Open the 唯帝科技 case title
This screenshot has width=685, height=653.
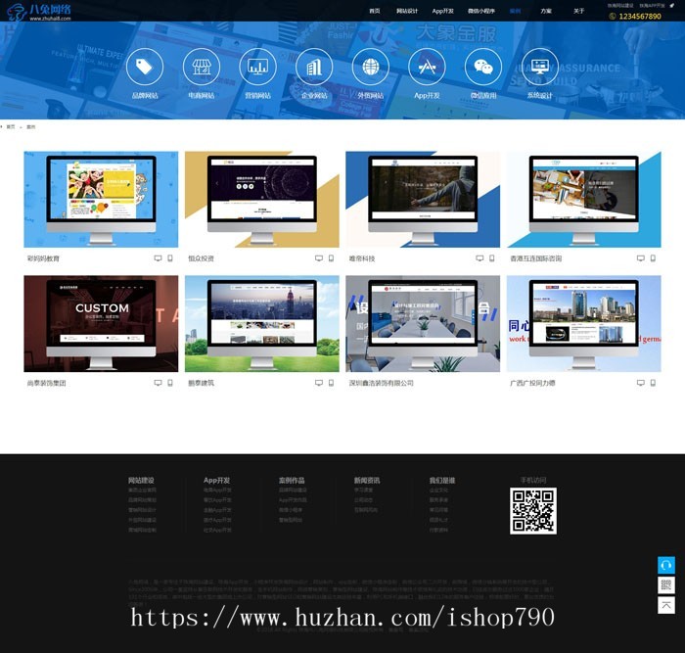[362, 258]
